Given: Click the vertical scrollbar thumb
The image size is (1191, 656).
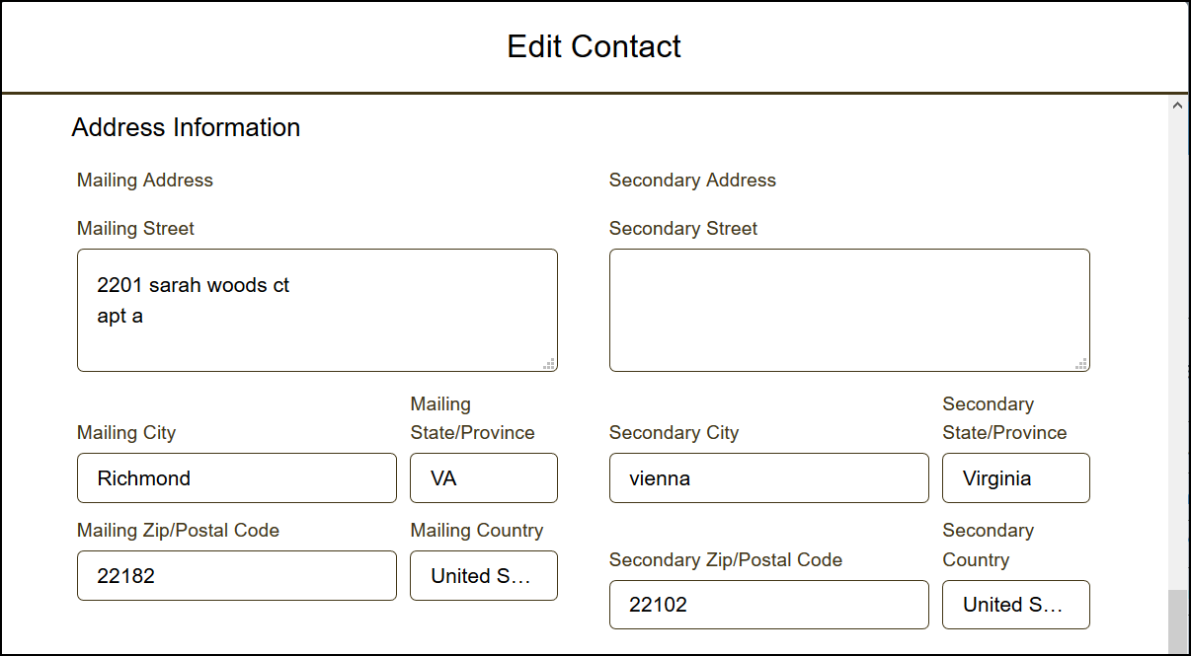Looking at the screenshot, I should pos(1177,621).
